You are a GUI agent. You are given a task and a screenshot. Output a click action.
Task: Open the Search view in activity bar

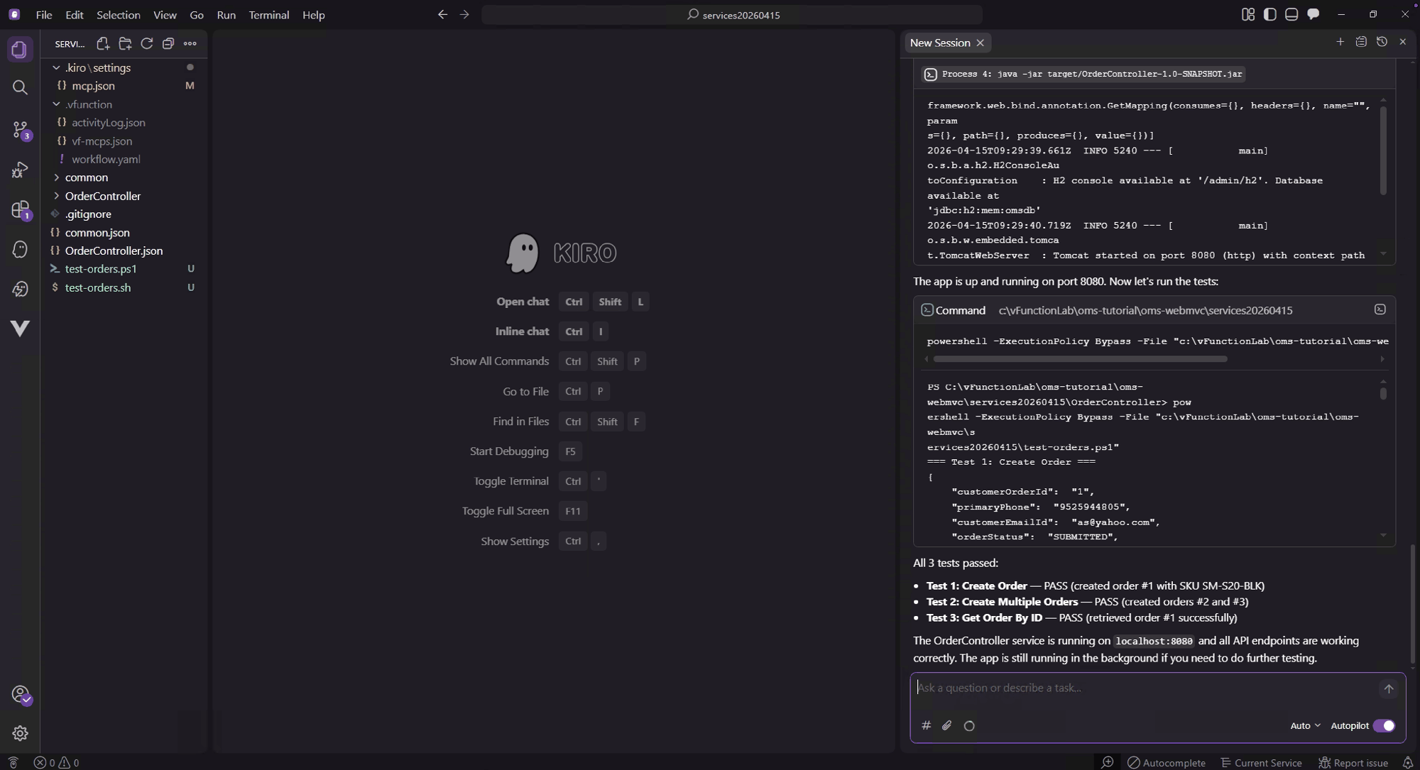[x=20, y=87]
